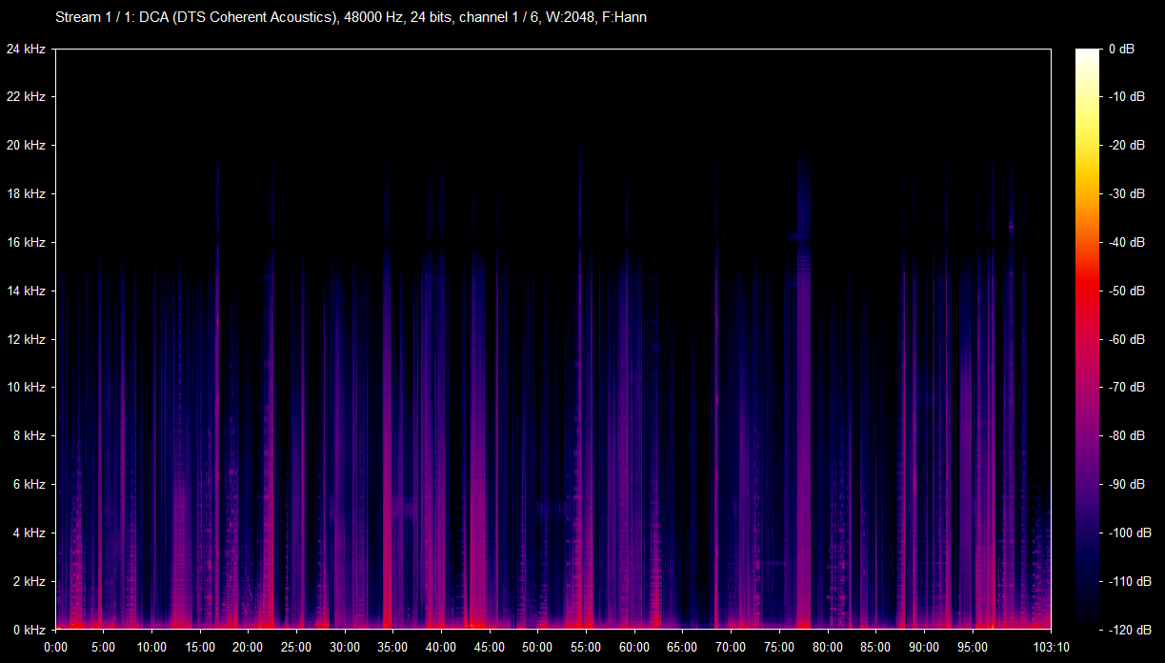Select the 50:00 time axis marker
This screenshot has width=1165, height=663.
coord(537,646)
